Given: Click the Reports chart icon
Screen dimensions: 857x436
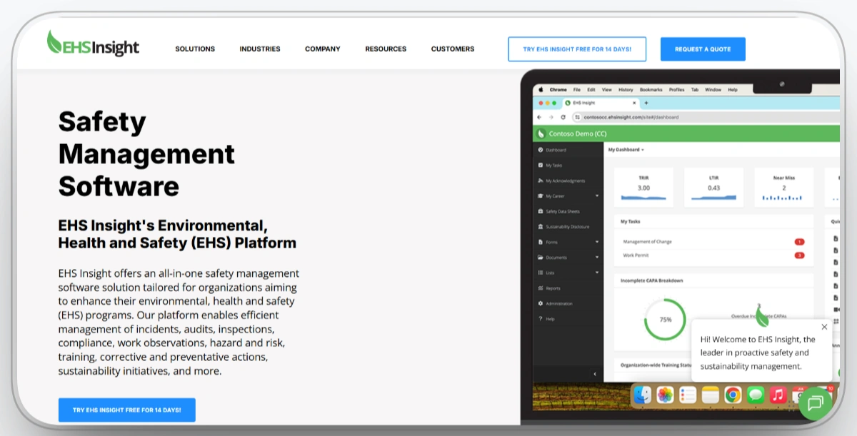Looking at the screenshot, I should pyautogui.click(x=540, y=288).
